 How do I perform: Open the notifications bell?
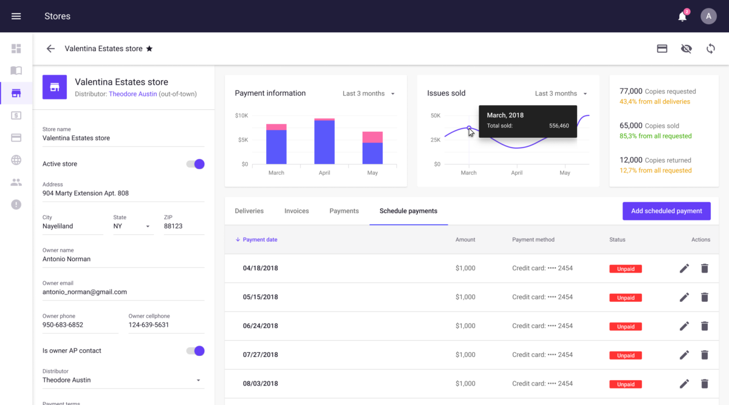tap(683, 16)
